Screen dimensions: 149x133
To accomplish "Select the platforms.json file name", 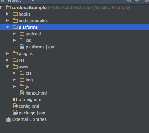I will (x=40, y=47).
